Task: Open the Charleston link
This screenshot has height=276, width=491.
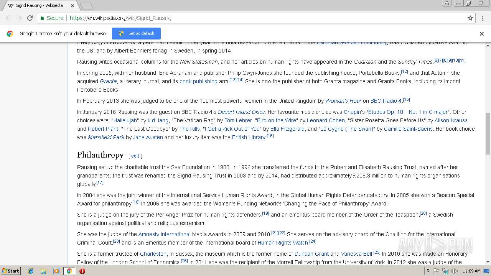Action: [153, 254]
